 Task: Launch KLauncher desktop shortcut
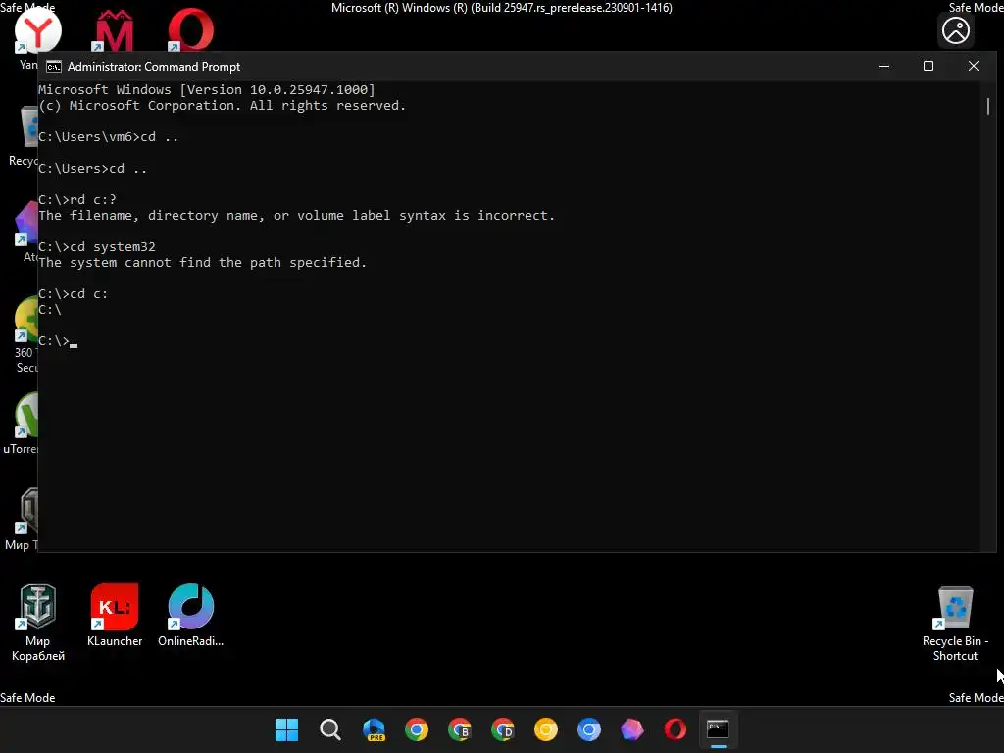point(115,615)
